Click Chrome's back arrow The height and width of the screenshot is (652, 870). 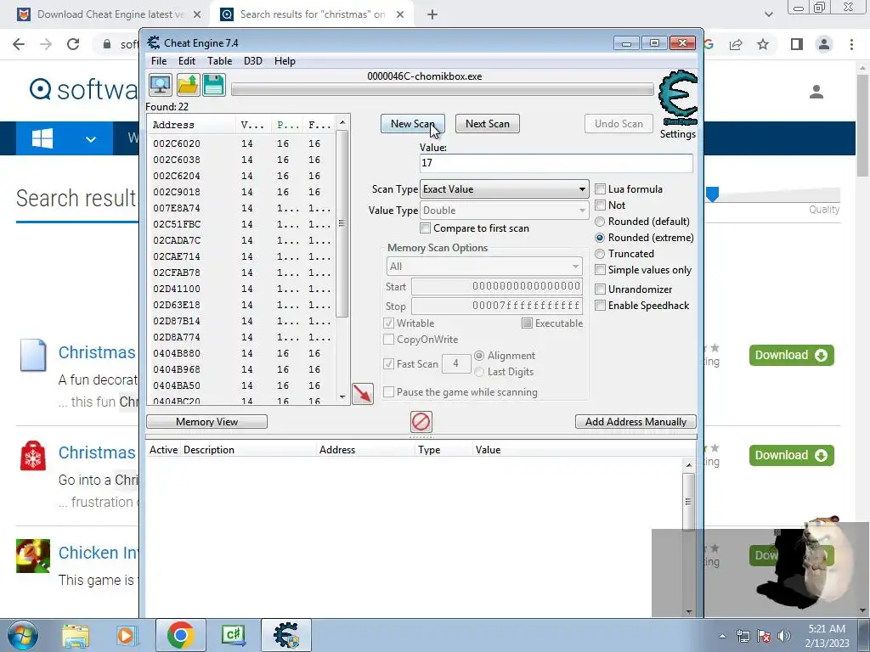tap(19, 44)
